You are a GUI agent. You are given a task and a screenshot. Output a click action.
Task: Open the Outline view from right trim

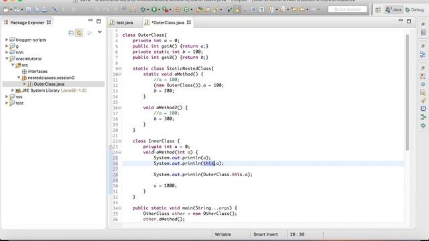(423, 55)
